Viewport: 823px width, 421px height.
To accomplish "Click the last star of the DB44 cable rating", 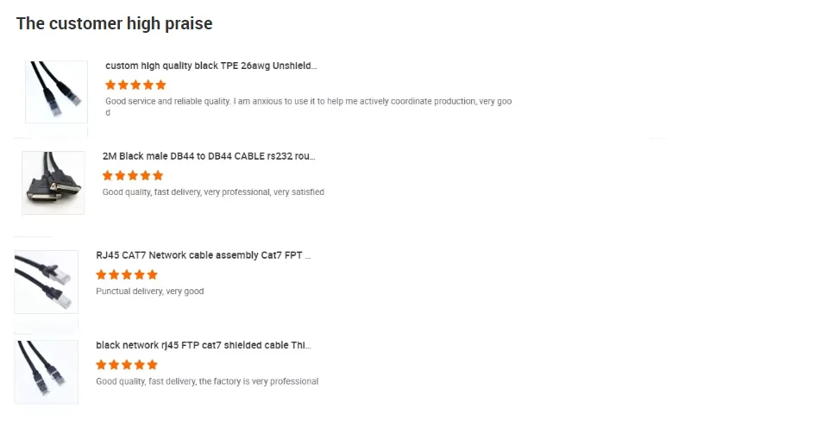I will (x=158, y=175).
